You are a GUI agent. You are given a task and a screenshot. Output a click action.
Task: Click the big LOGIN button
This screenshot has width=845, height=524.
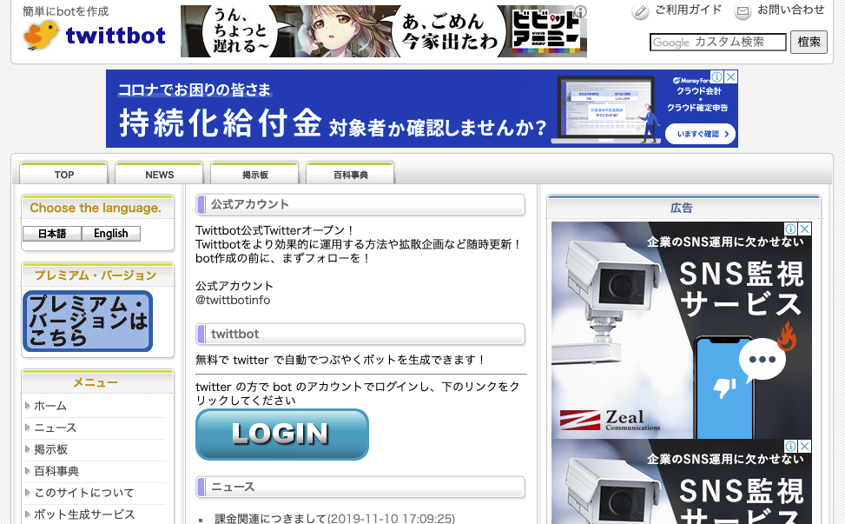pyautogui.click(x=282, y=434)
